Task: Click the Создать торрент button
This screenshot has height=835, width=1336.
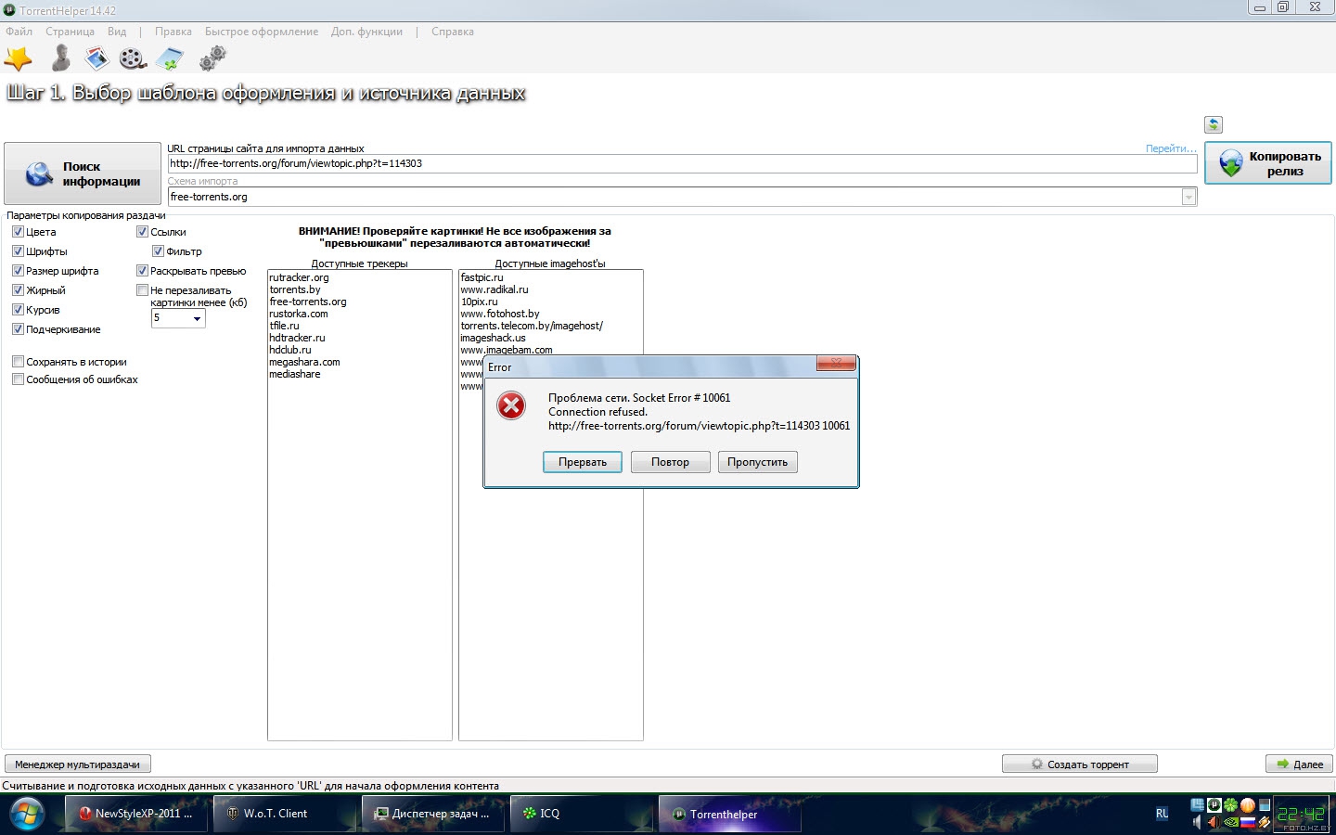Action: tap(1079, 764)
